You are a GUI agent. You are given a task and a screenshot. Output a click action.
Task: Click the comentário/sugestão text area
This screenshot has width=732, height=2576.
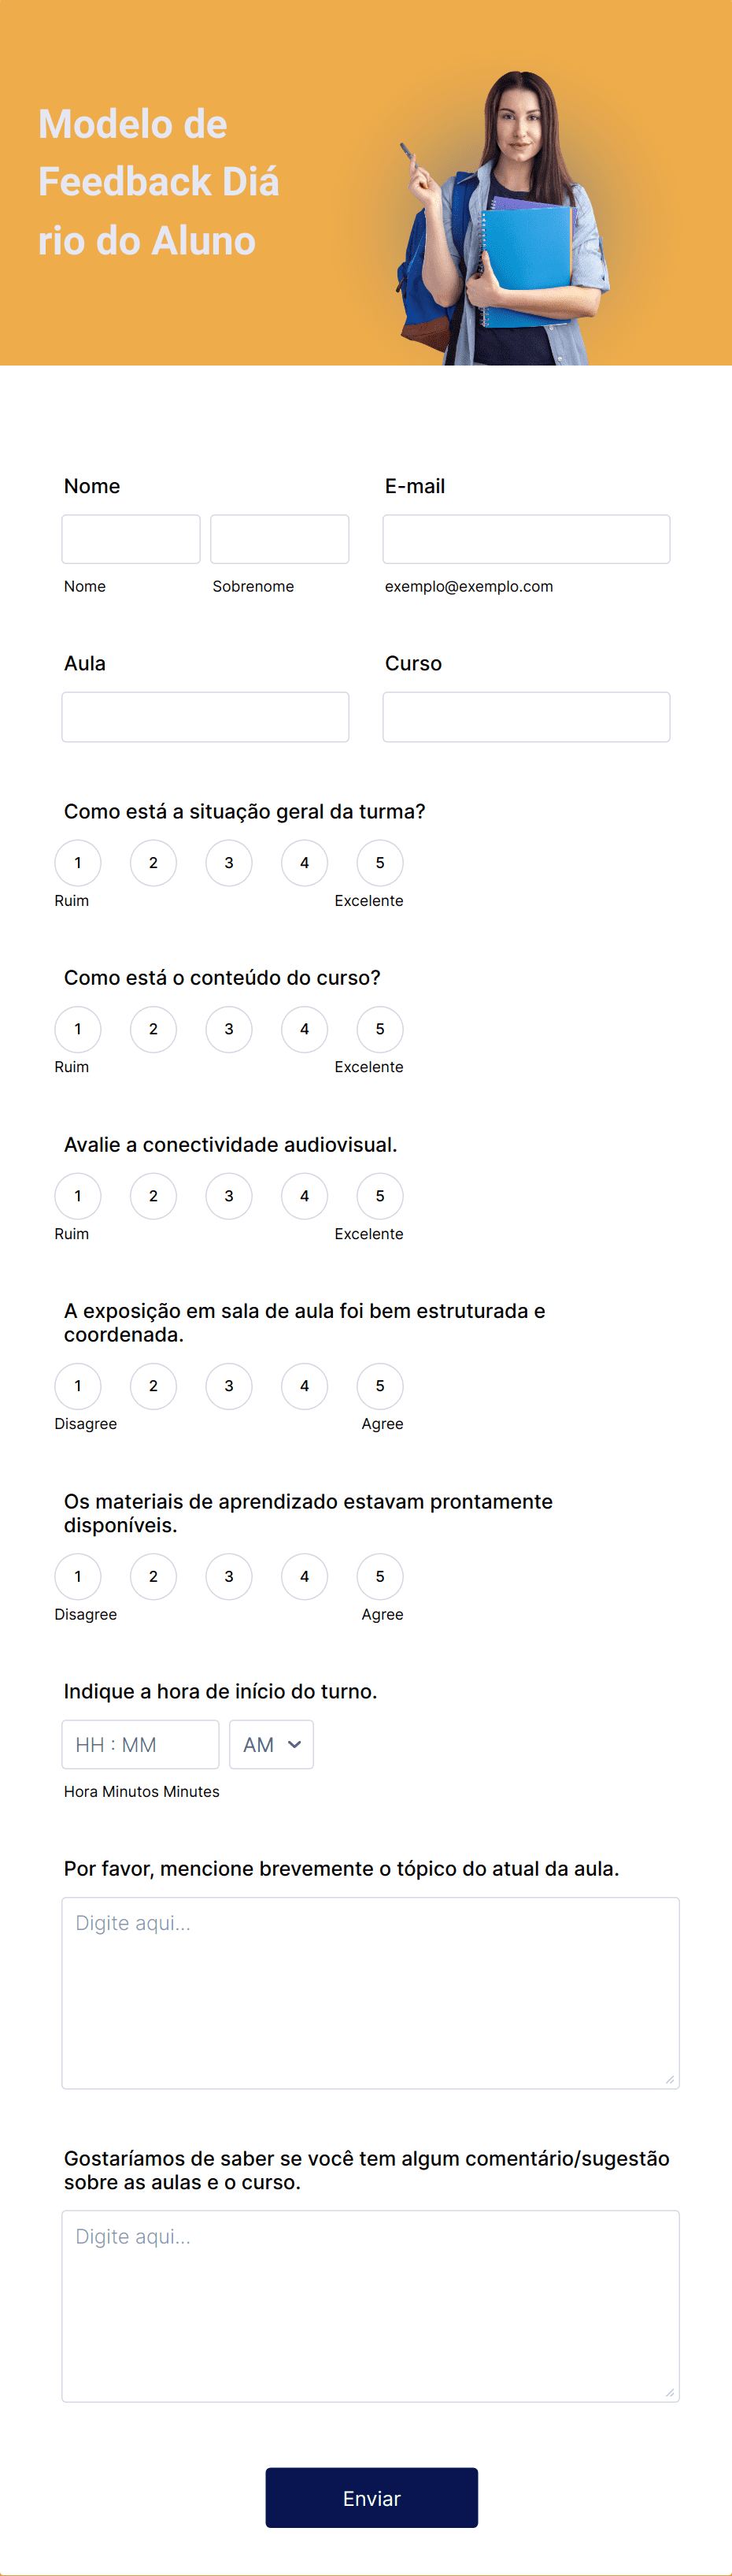(x=371, y=2306)
